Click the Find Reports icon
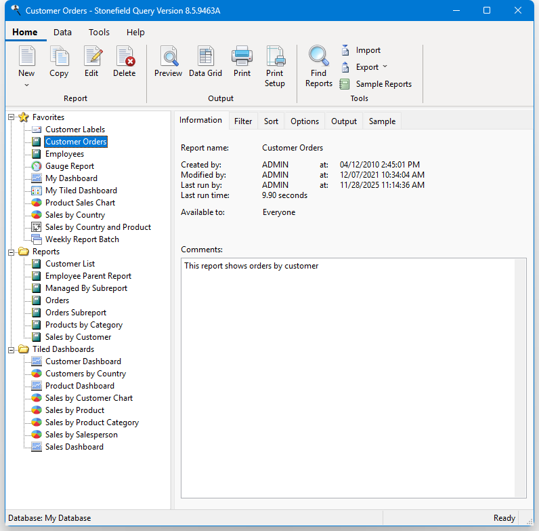This screenshot has height=531, width=539. 318,58
